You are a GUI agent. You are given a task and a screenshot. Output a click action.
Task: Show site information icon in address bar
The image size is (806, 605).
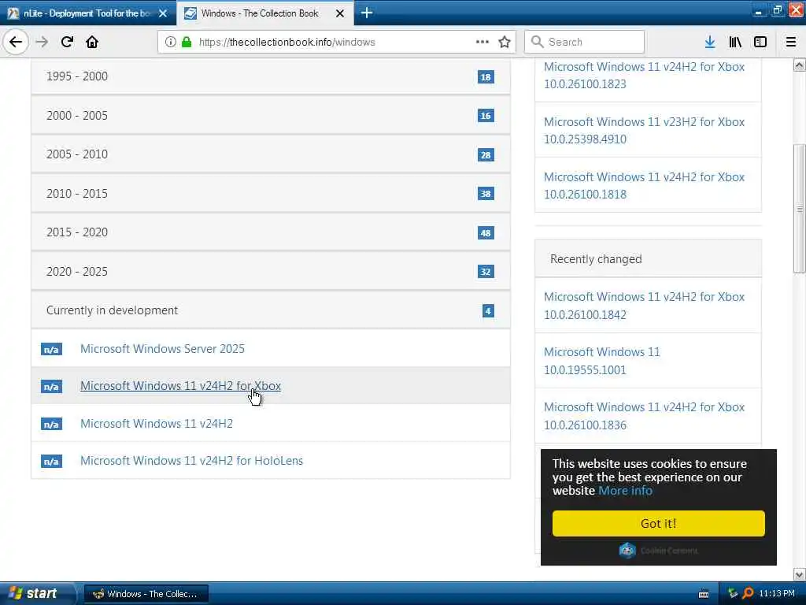point(171,42)
